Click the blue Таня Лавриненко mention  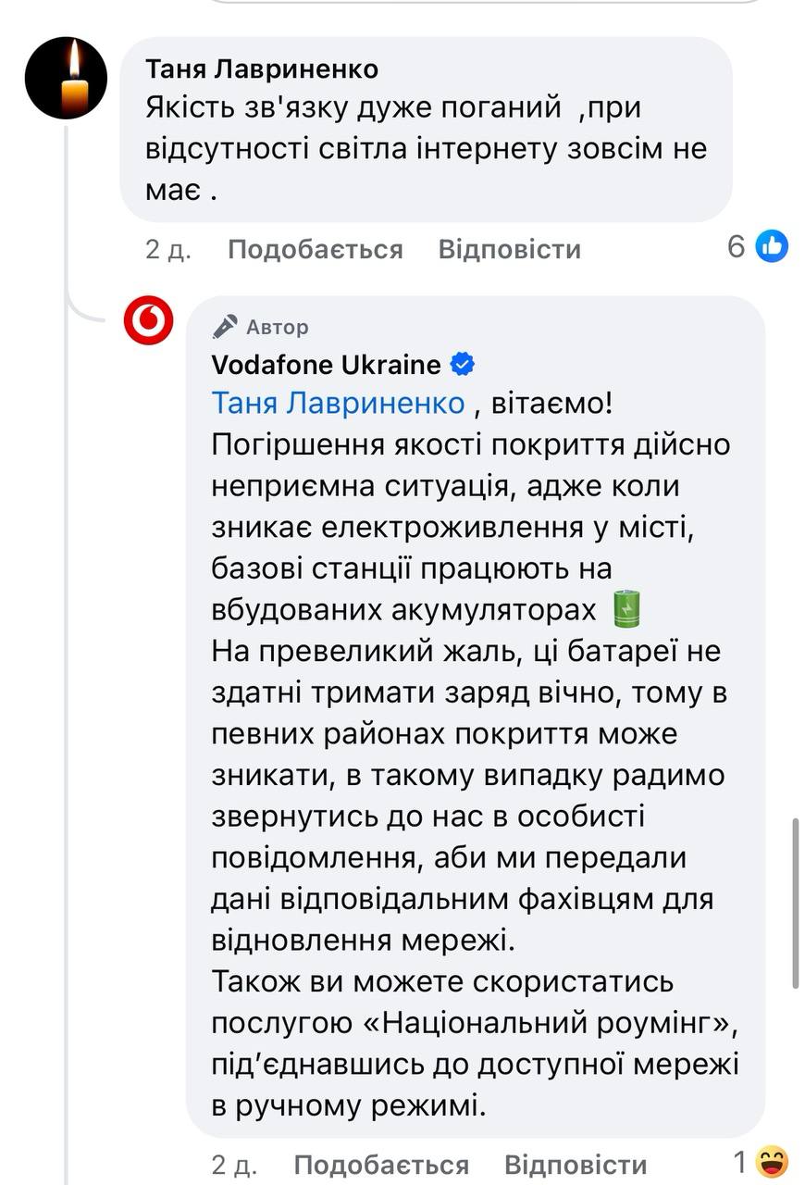tap(338, 404)
